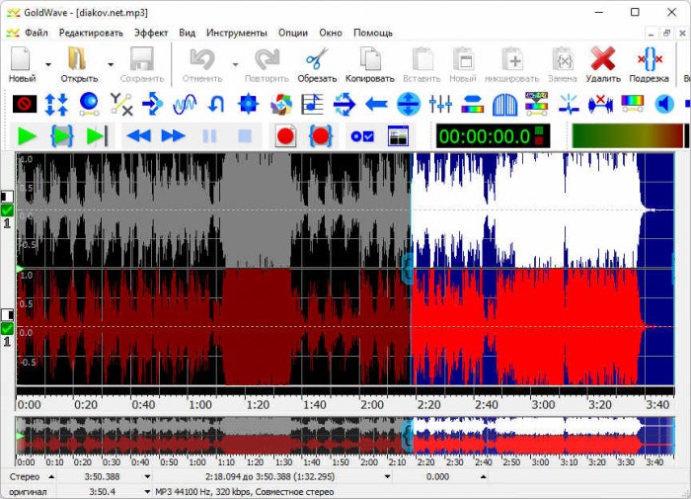
Task: Toggle the left channel green checkbox
Action: [x=8, y=210]
